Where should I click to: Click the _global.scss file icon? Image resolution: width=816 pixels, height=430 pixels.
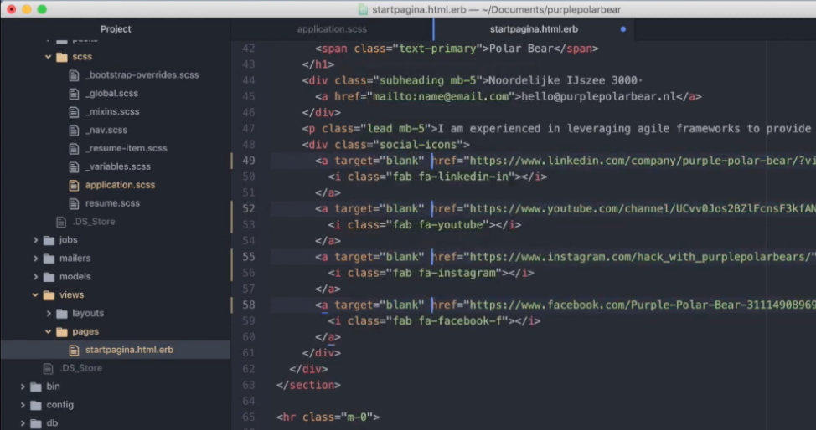[74, 94]
